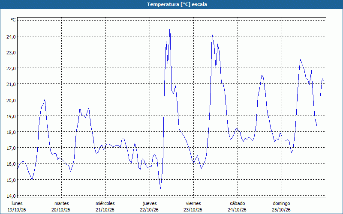
Task: Select the 15,0 y-axis value
Action: pyautogui.click(x=11, y=180)
